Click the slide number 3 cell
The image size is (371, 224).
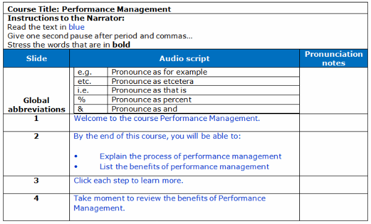point(36,185)
